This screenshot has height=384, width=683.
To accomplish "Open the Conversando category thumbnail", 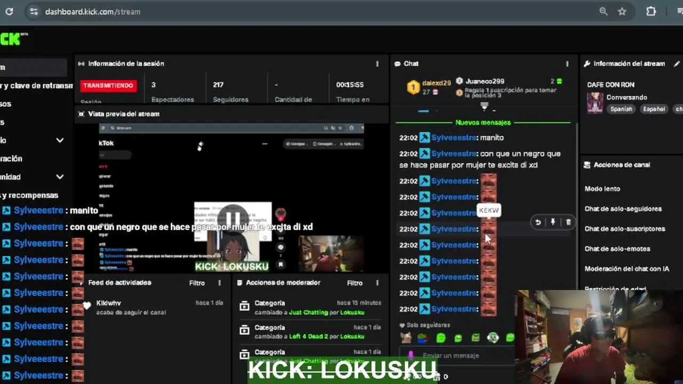I will click(x=595, y=103).
